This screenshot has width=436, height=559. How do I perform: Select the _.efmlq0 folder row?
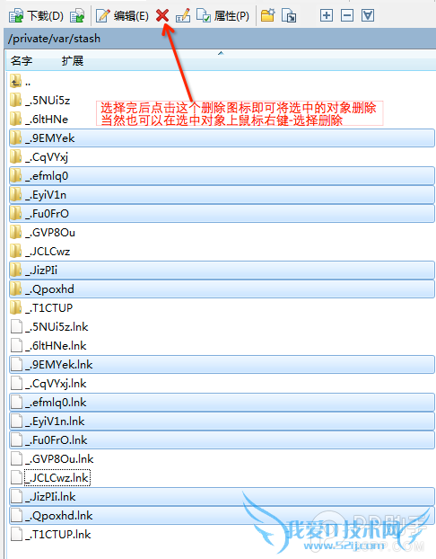point(222,176)
